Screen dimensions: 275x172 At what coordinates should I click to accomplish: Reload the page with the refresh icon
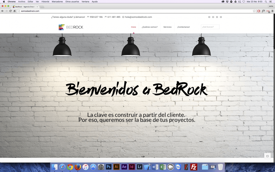(10, 11)
